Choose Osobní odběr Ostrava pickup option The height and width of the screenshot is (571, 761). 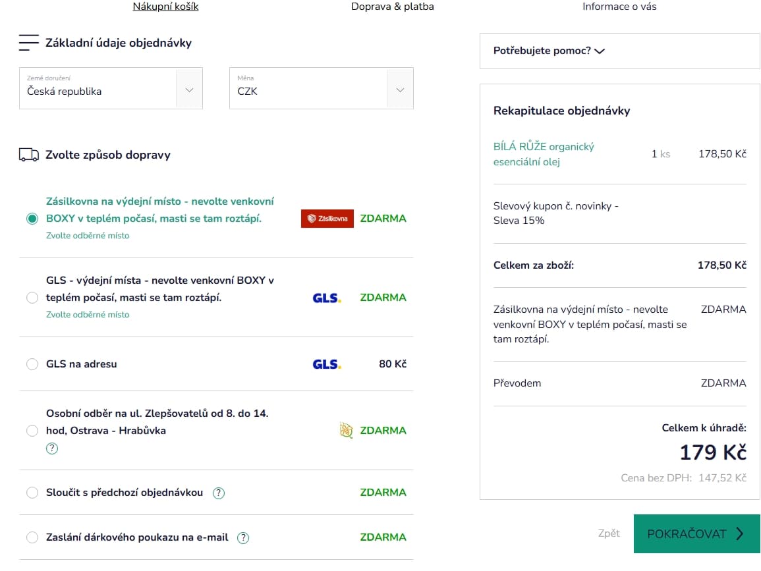[32, 431]
